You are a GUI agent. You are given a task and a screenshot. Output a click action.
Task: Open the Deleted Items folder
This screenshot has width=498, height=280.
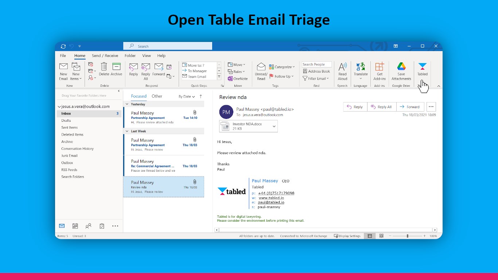tap(72, 135)
